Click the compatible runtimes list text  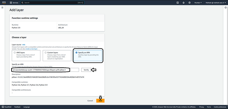[x=30, y=85]
